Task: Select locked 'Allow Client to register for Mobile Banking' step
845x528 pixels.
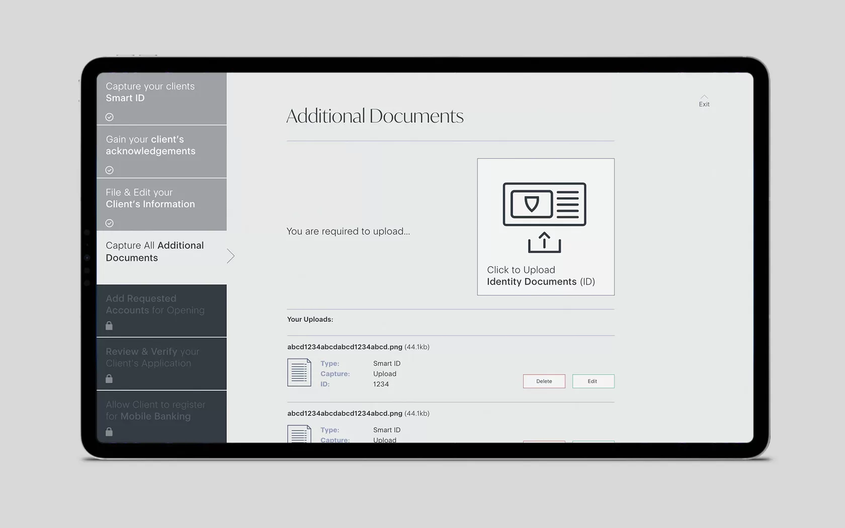Action: pos(161,417)
